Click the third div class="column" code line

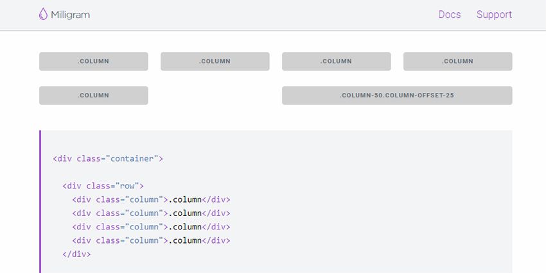coord(151,227)
